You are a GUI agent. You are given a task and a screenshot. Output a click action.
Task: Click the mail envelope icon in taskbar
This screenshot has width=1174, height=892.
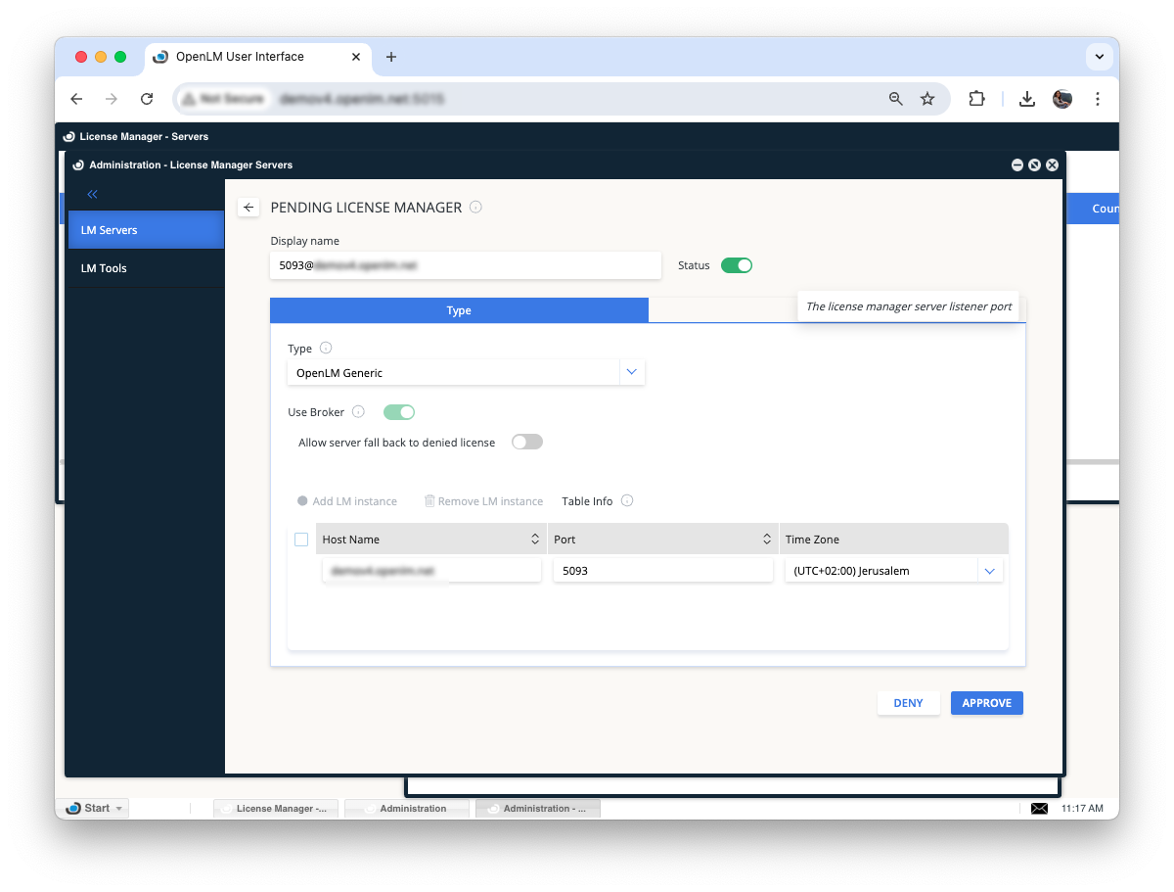pos(1039,809)
